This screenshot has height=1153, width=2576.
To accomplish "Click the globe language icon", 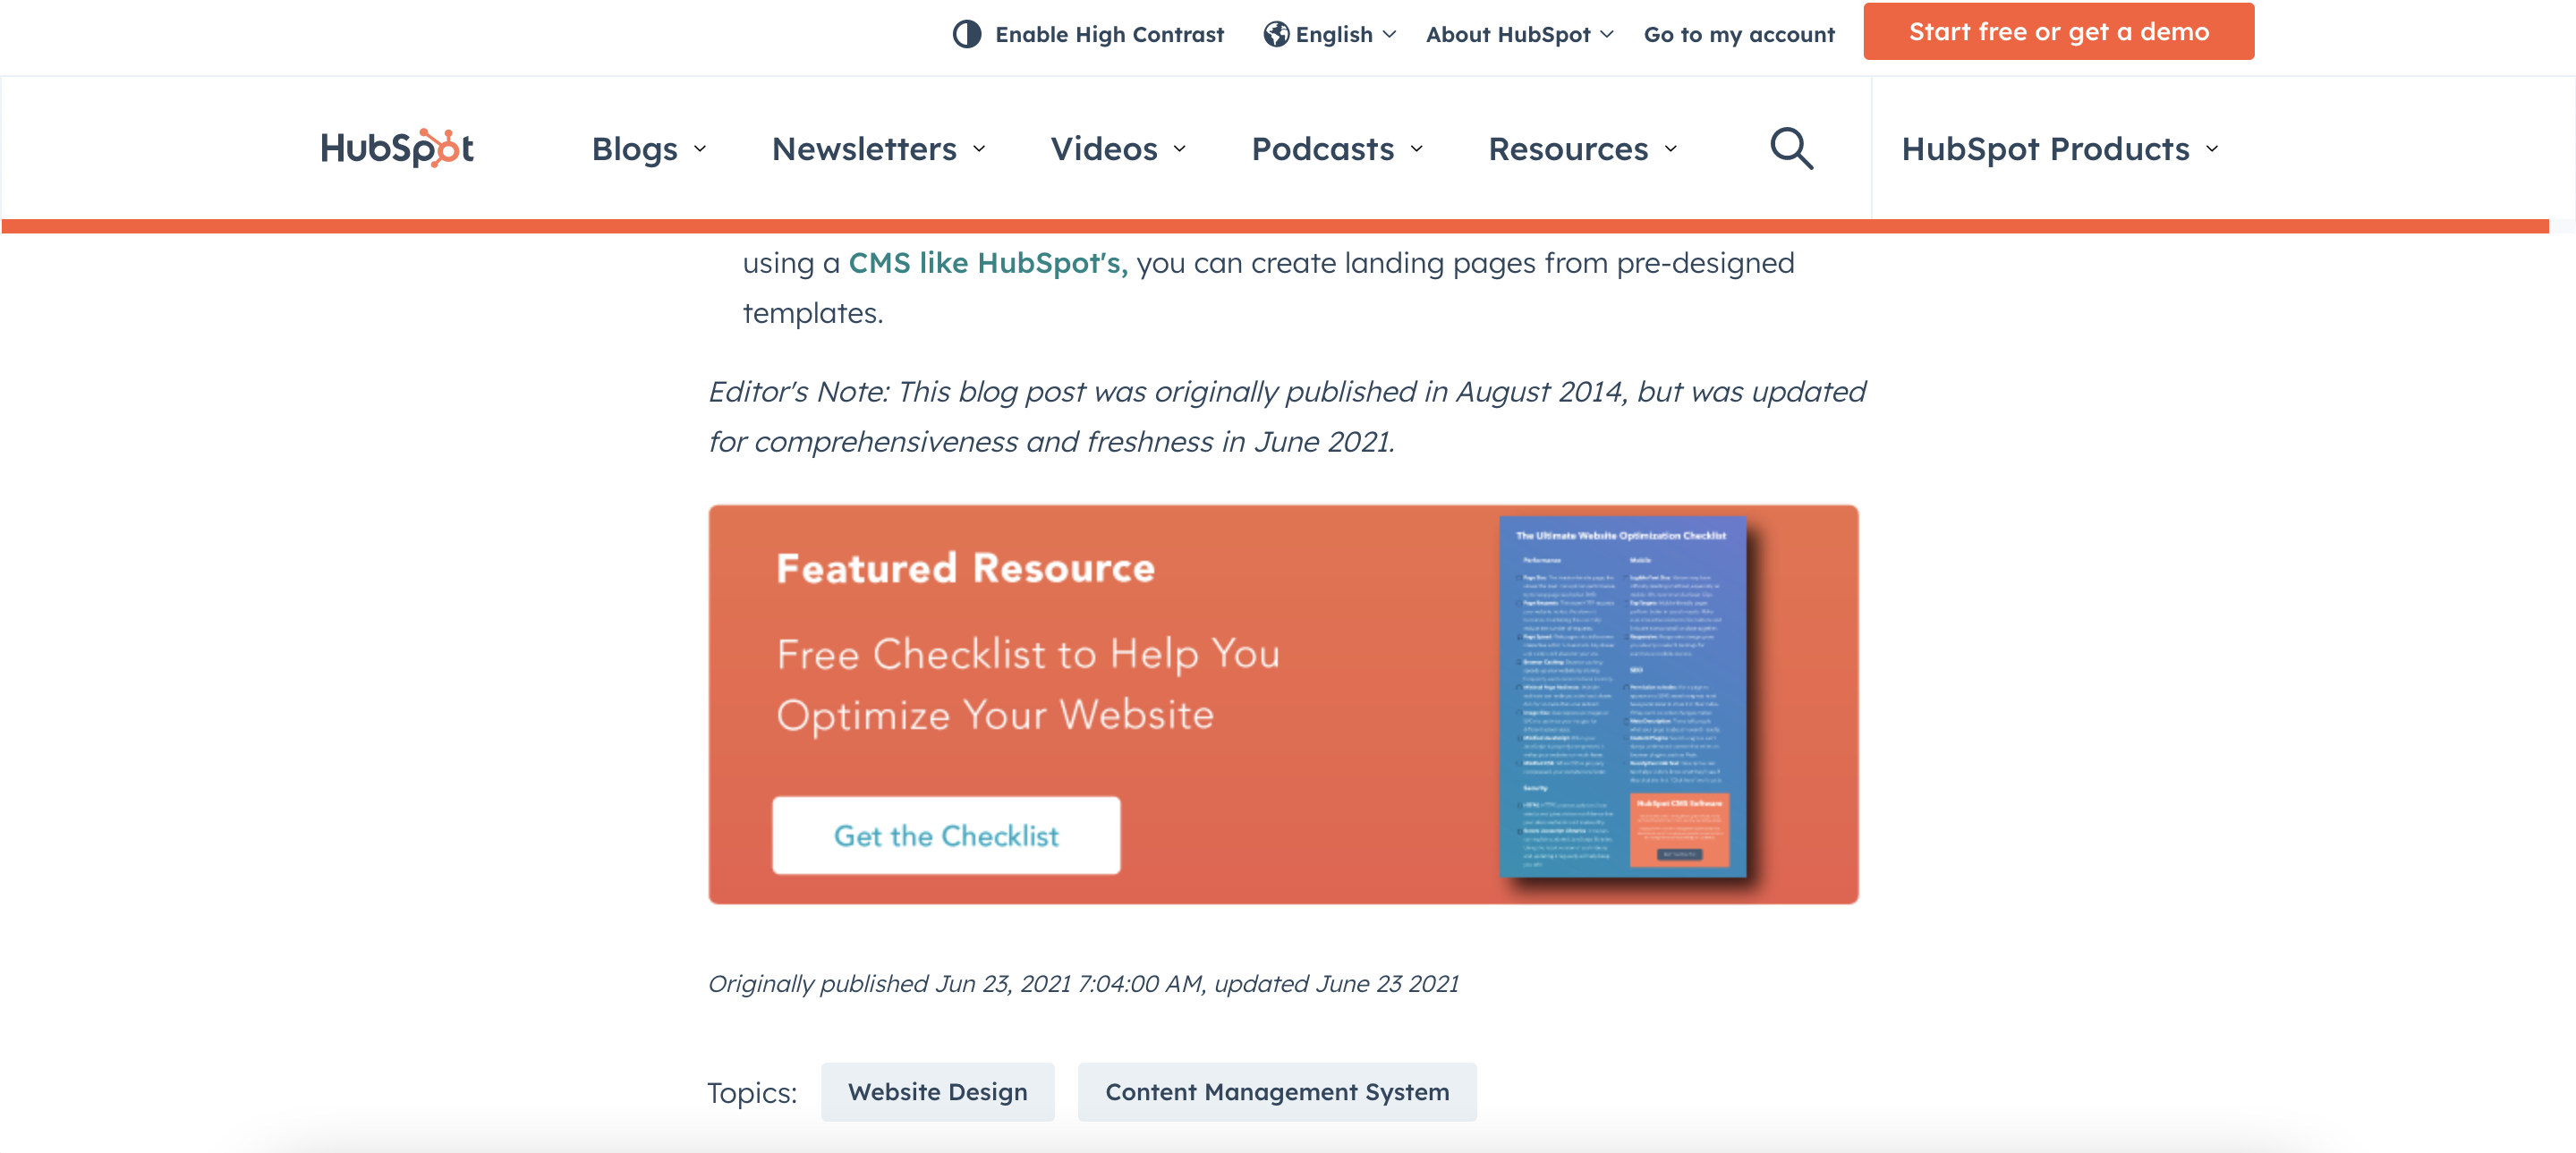I will (1275, 34).
